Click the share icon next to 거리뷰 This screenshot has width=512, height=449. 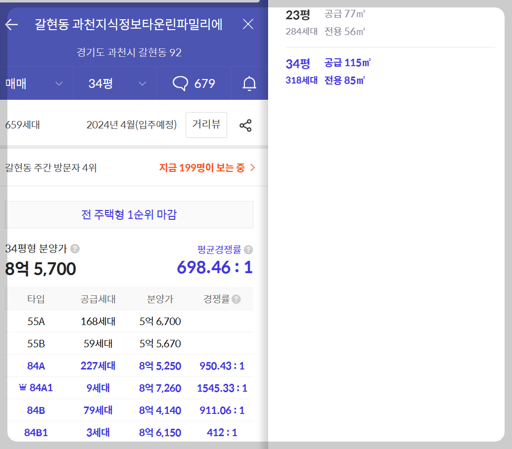[x=245, y=125]
